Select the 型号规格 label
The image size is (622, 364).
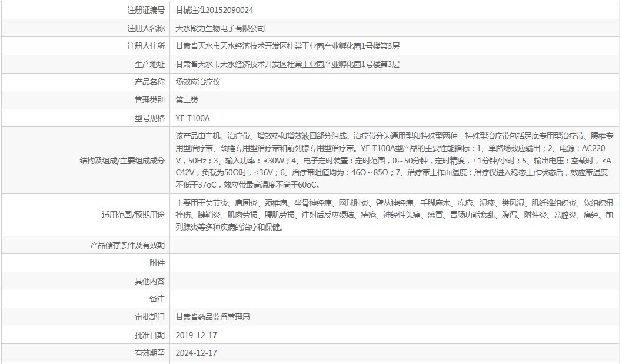click(x=149, y=118)
